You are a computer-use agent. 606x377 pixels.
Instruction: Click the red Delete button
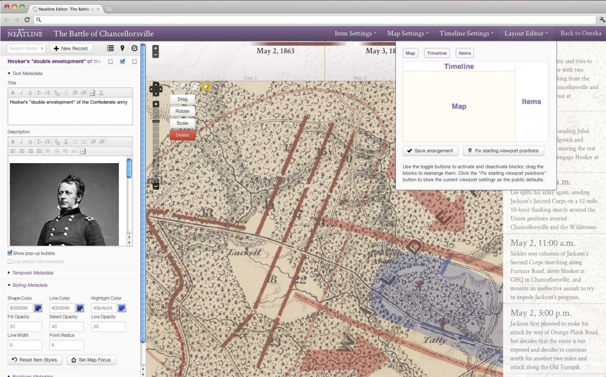coord(182,135)
